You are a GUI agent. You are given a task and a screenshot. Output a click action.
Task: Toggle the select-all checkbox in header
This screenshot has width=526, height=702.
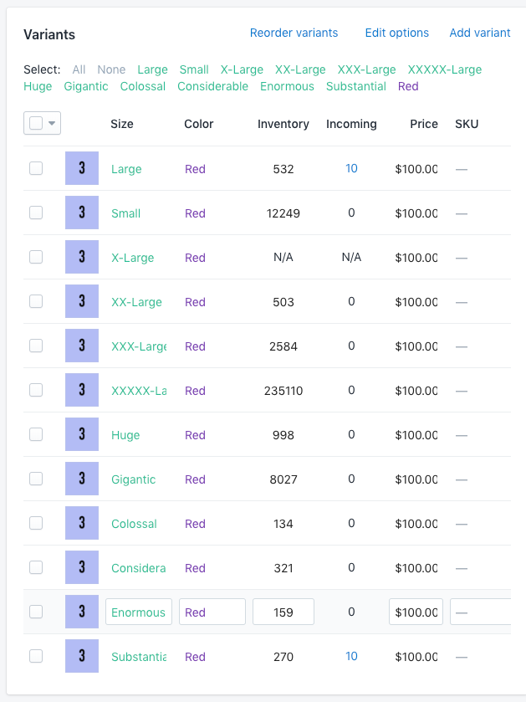click(36, 123)
